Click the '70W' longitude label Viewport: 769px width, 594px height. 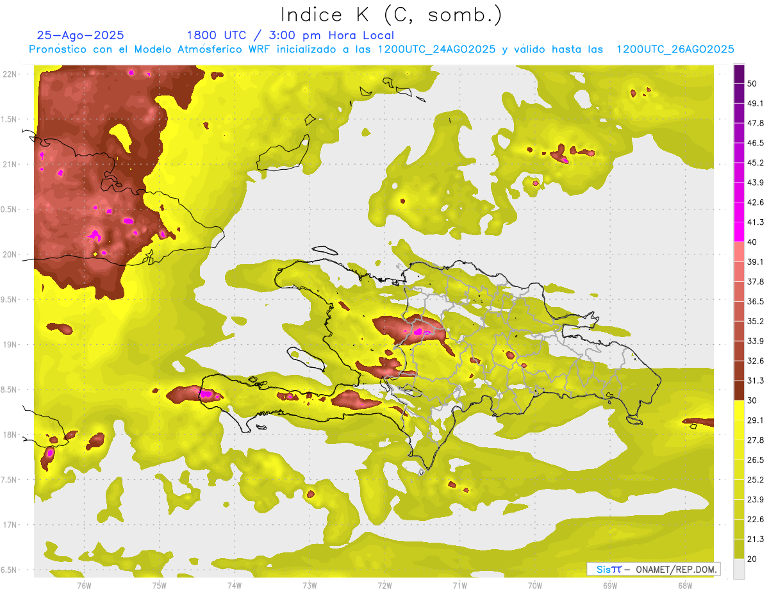click(535, 585)
